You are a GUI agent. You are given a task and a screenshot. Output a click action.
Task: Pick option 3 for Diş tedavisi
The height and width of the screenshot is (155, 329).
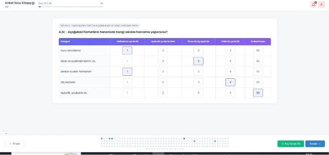point(198,82)
